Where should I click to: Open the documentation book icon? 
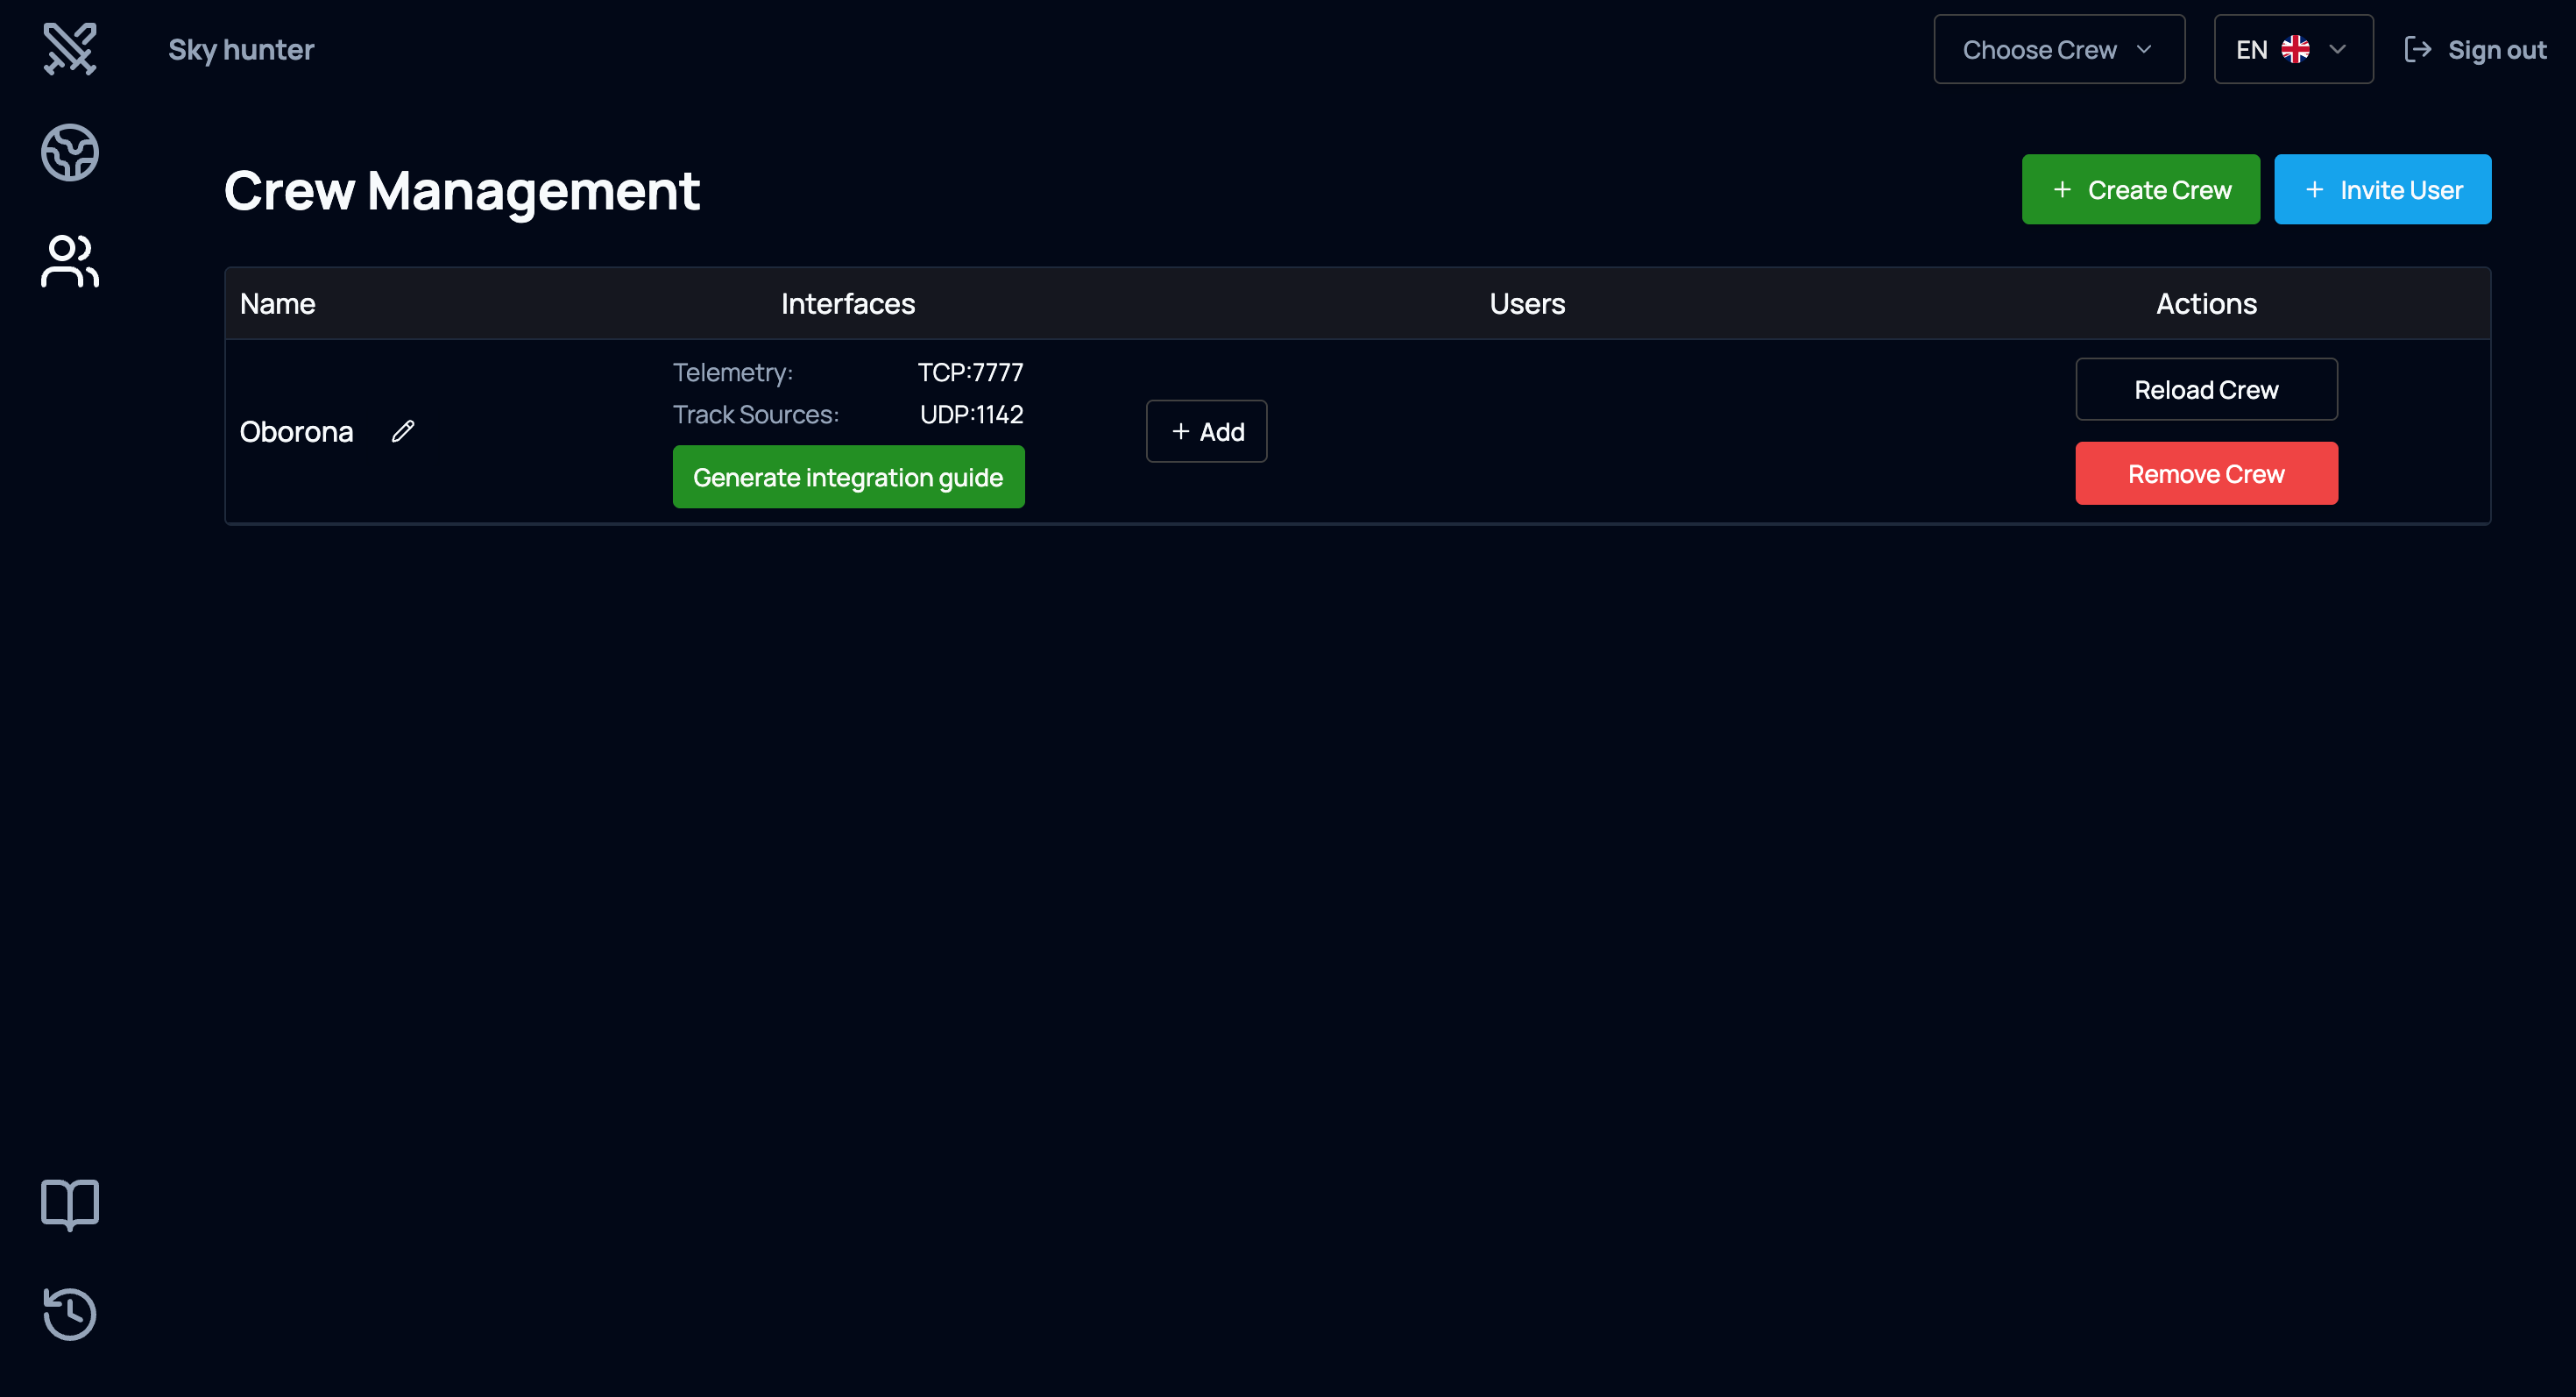[x=70, y=1204]
